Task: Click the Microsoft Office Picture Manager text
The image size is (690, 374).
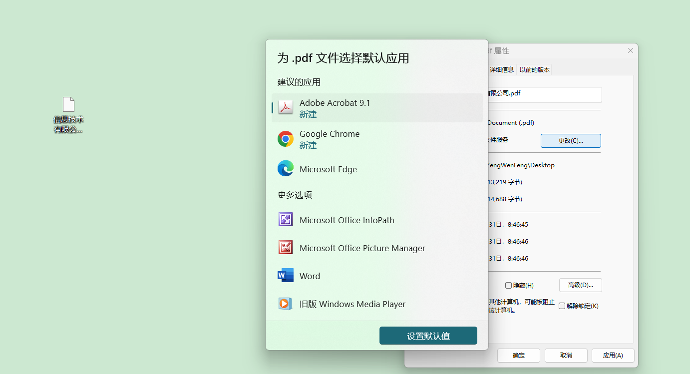Action: (x=362, y=248)
